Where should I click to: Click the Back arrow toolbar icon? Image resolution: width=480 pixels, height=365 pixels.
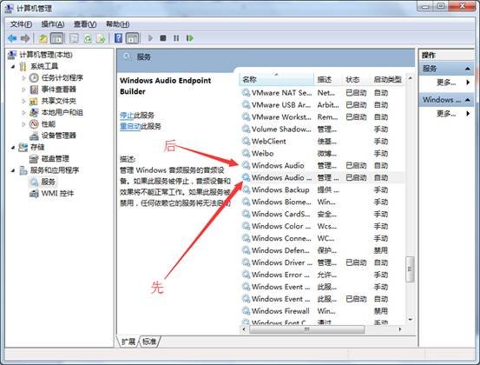point(12,38)
